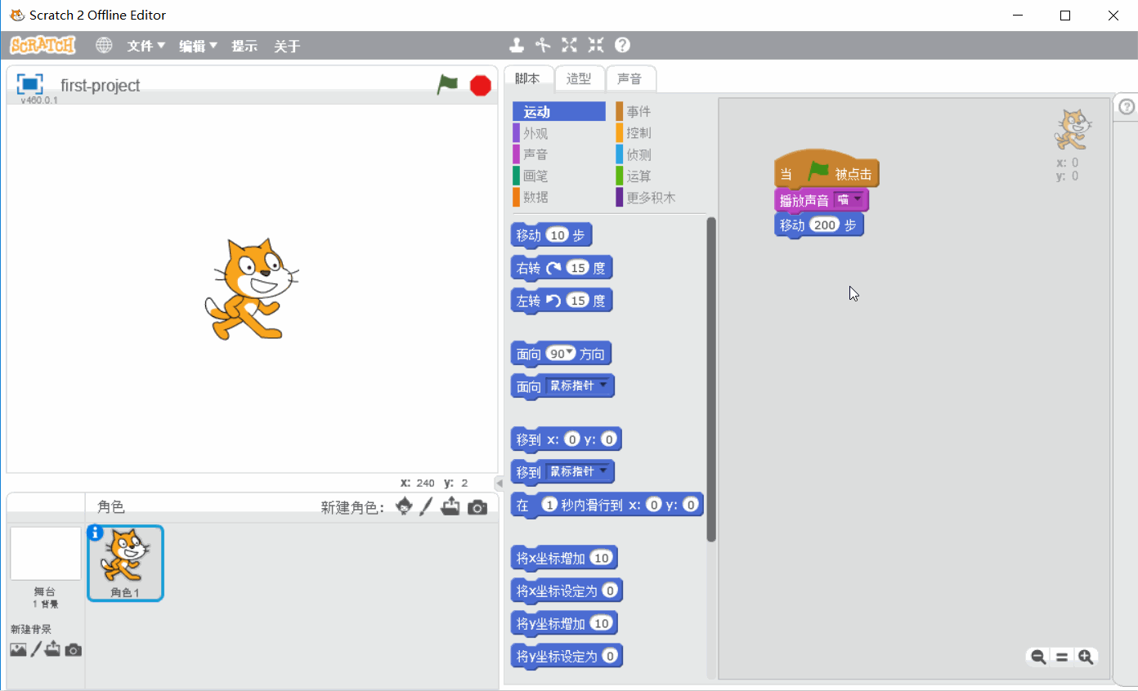Upload backdrop from file
The height and width of the screenshot is (691, 1138).
(x=52, y=650)
